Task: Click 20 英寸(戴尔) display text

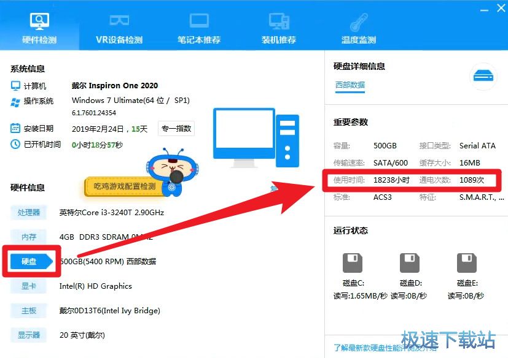Action: pyautogui.click(x=82, y=335)
